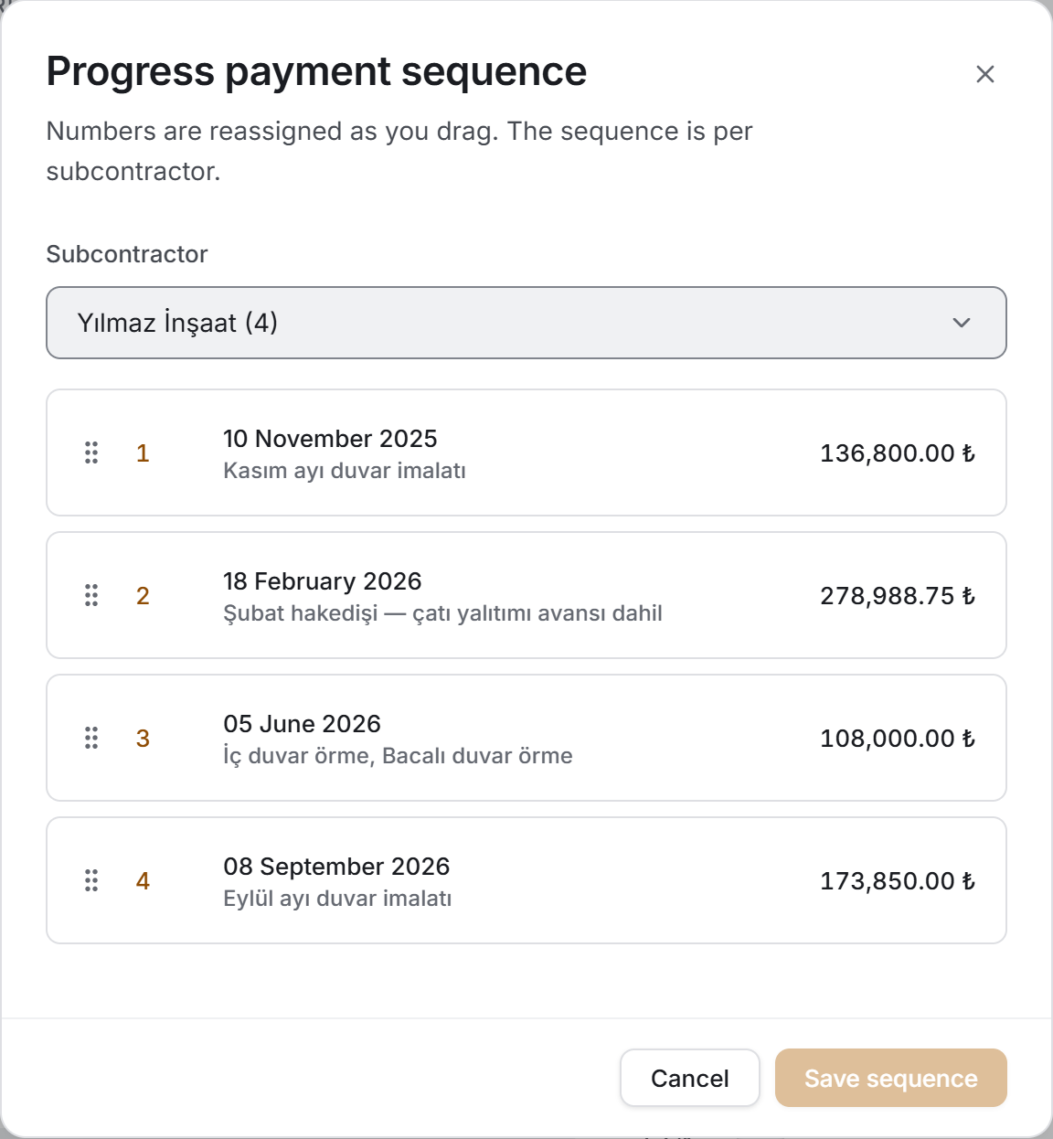This screenshot has height=1139, width=1053.
Task: Click the chevron arrow in Subcontractor selector
Action: pos(962,323)
